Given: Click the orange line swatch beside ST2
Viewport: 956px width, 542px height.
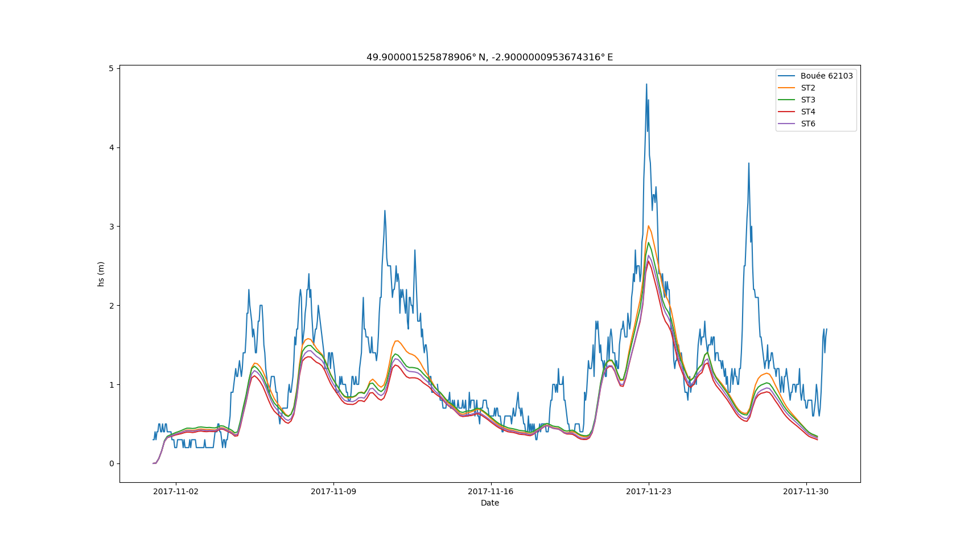Looking at the screenshot, I should [786, 88].
